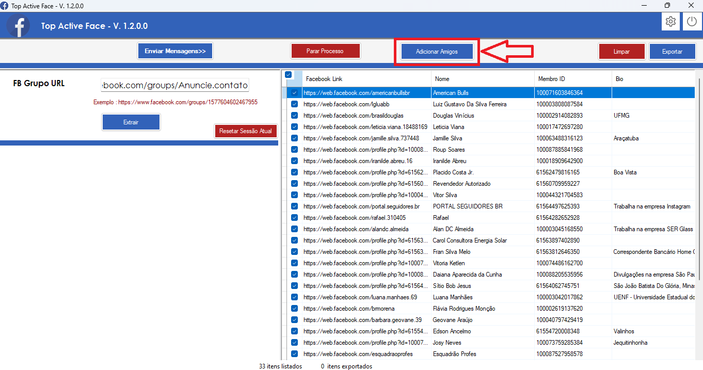This screenshot has width=703, height=370.
Task: Select the brasildouglas Facebook link cell
Action: coord(366,116)
